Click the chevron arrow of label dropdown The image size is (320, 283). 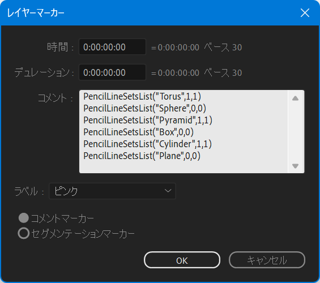pyautogui.click(x=168, y=191)
